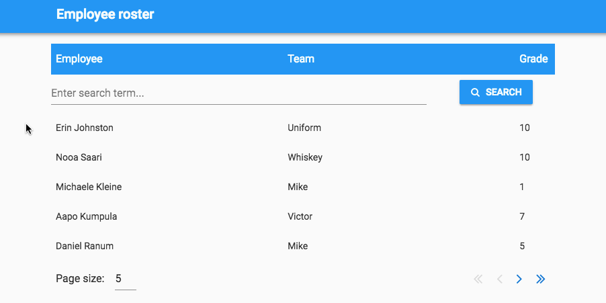Select the Aapo Kumpula row
This screenshot has width=606, height=303.
tap(302, 216)
